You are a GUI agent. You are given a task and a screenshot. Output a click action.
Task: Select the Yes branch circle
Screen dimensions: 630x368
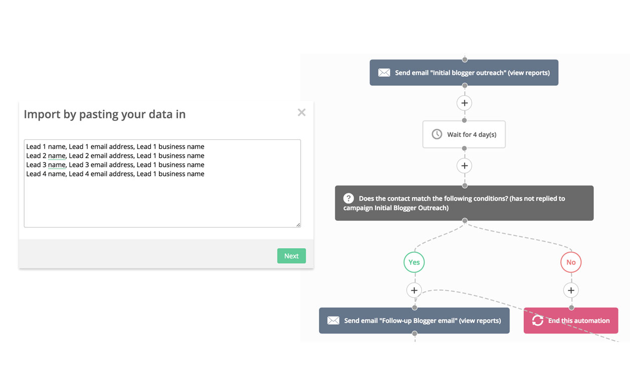tap(414, 262)
